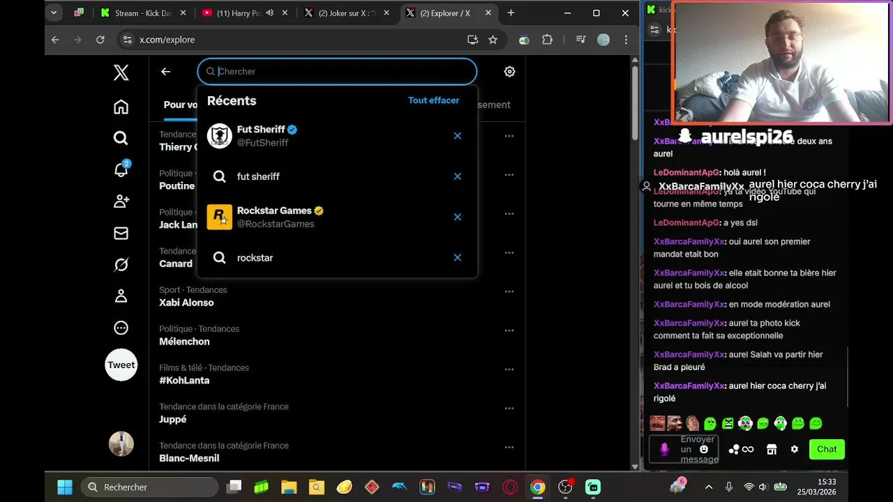The width and height of the screenshot is (893, 502).
Task: Open Kick chat settings gear
Action: (x=794, y=450)
